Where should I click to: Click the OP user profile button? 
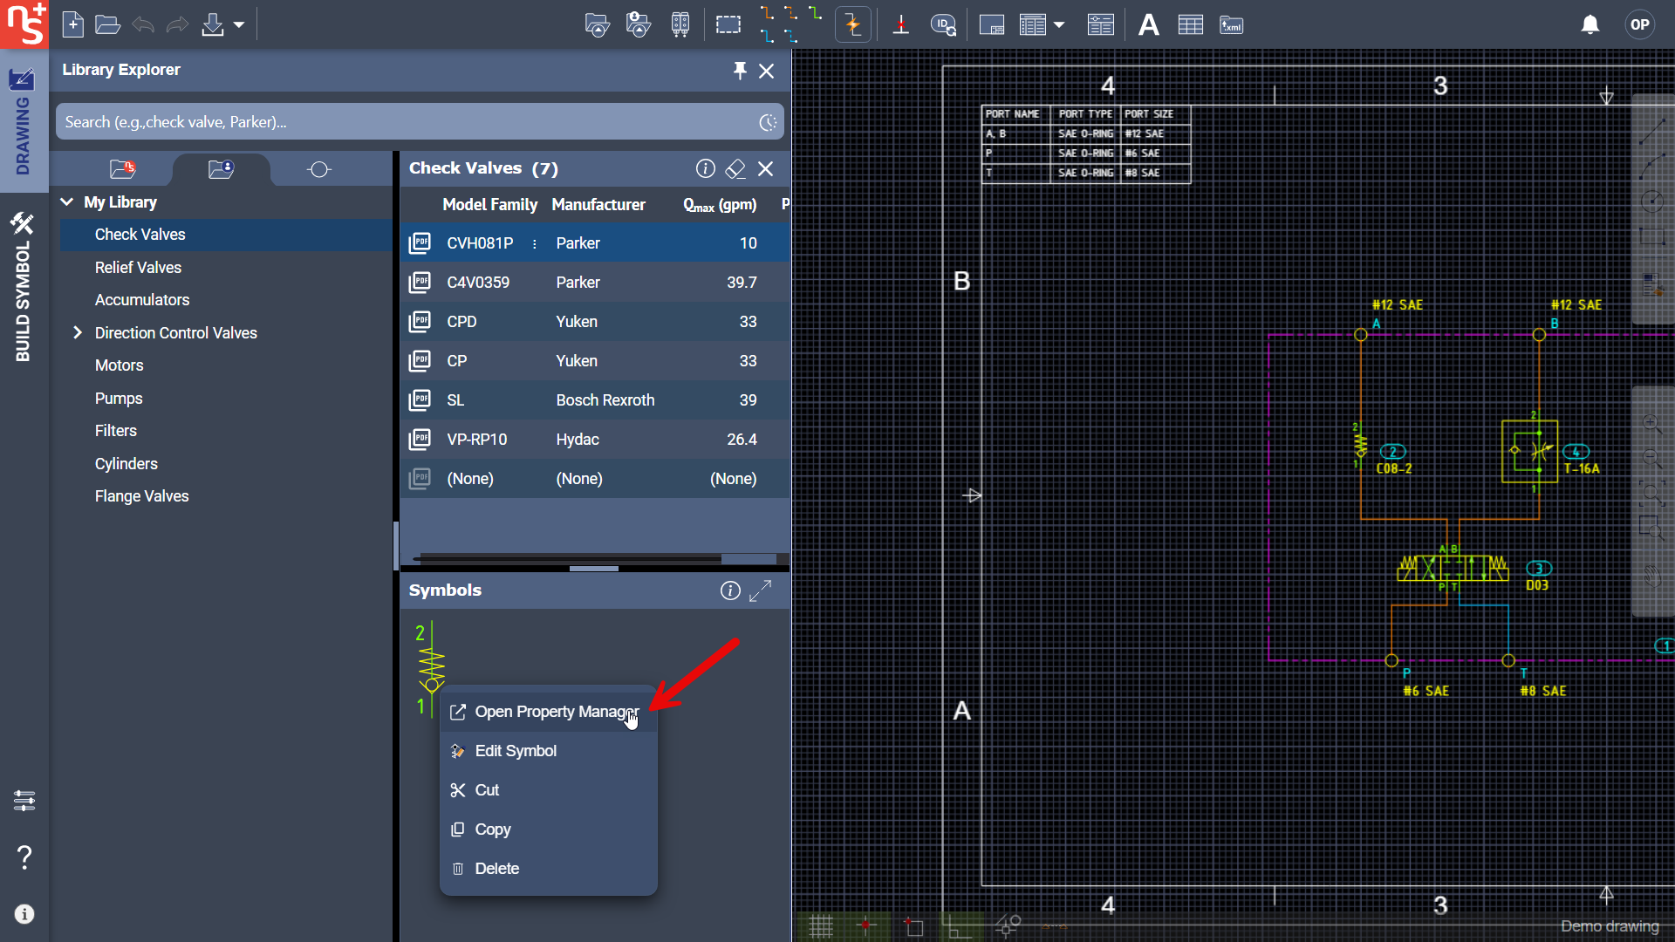pyautogui.click(x=1639, y=24)
